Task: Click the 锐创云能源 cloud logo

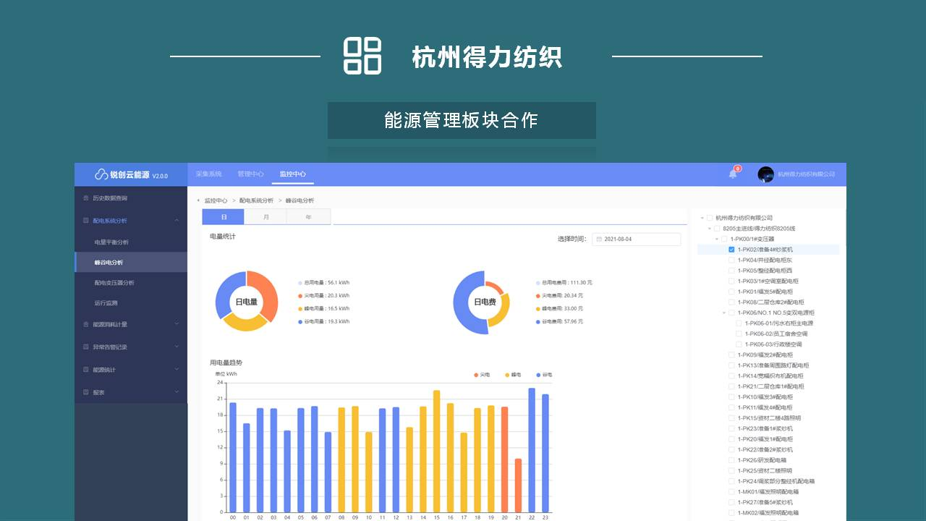Action: coord(101,174)
